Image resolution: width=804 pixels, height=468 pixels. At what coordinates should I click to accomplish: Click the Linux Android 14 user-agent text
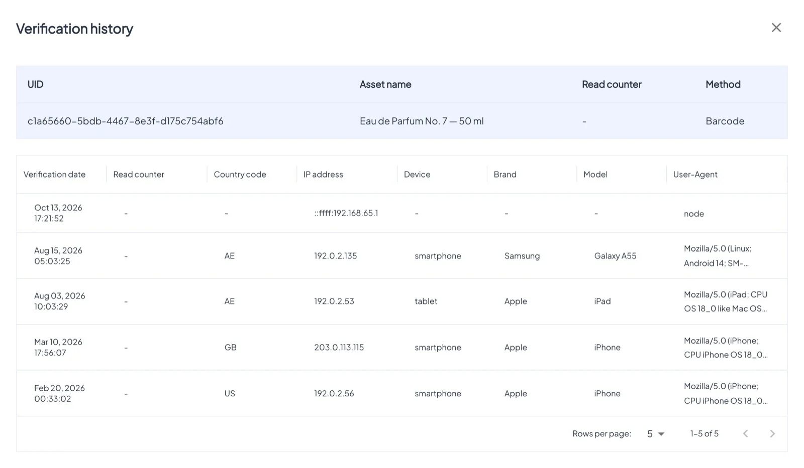click(718, 256)
